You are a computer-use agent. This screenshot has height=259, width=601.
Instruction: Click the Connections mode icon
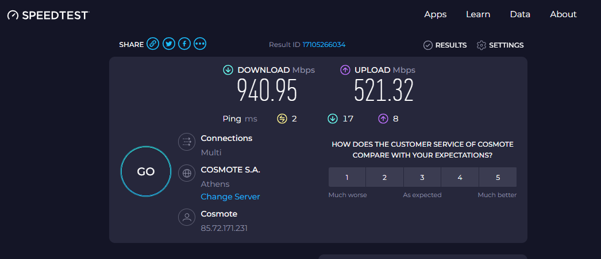tap(187, 142)
